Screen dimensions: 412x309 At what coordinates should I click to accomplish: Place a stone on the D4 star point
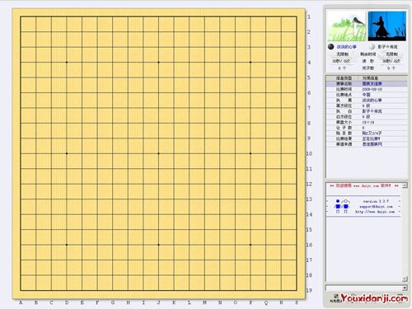(67, 63)
